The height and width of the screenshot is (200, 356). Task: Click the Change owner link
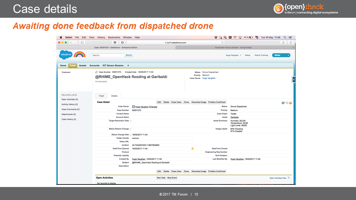153,107
